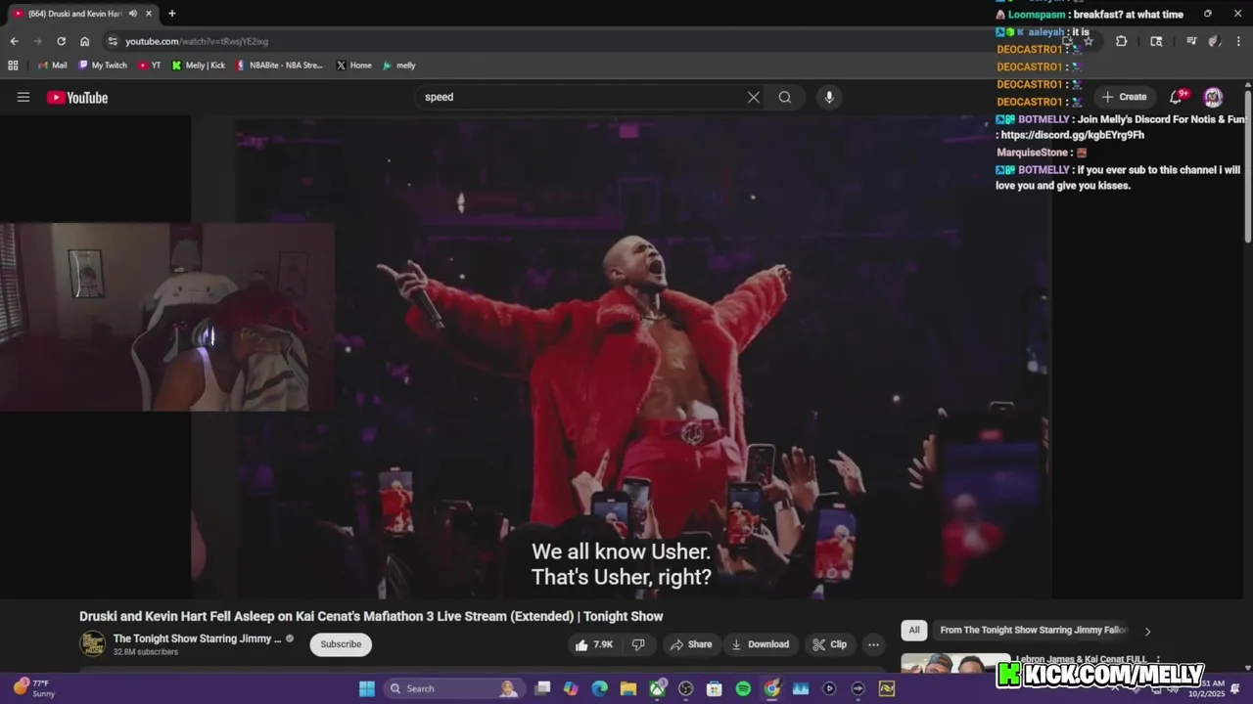The width and height of the screenshot is (1253, 704).
Task: Select the All filter chip
Action: coord(914,631)
